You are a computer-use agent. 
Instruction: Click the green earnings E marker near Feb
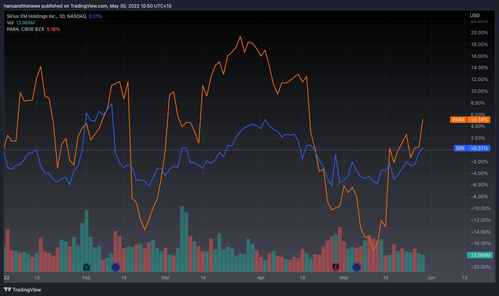pos(86,267)
